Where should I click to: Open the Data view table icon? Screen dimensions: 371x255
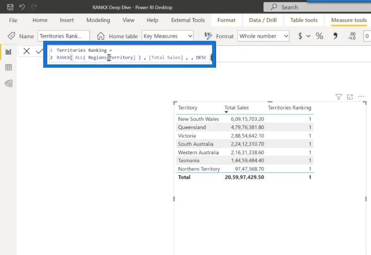8,67
